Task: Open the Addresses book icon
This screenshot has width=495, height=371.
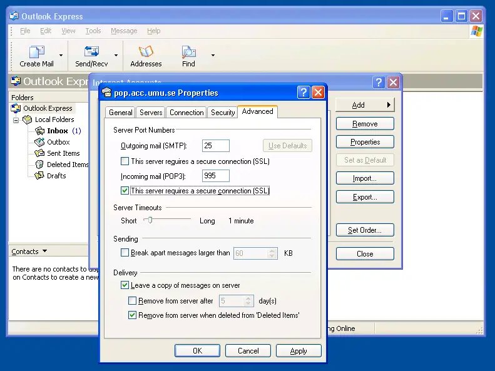Action: [146, 52]
